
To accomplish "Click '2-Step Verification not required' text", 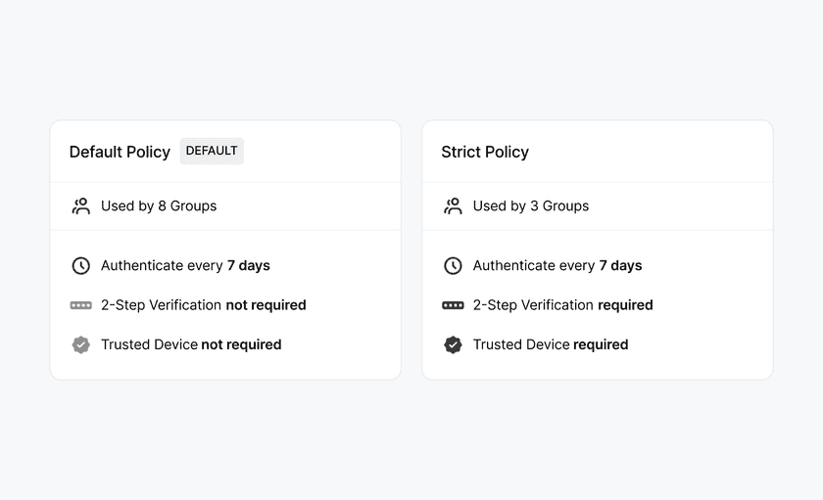I will coord(204,305).
